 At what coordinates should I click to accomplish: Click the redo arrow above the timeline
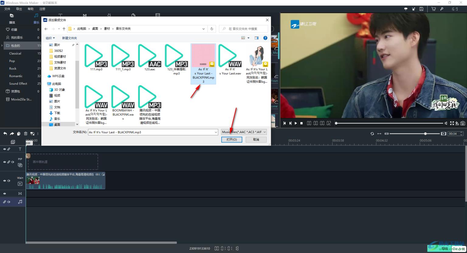12,133
